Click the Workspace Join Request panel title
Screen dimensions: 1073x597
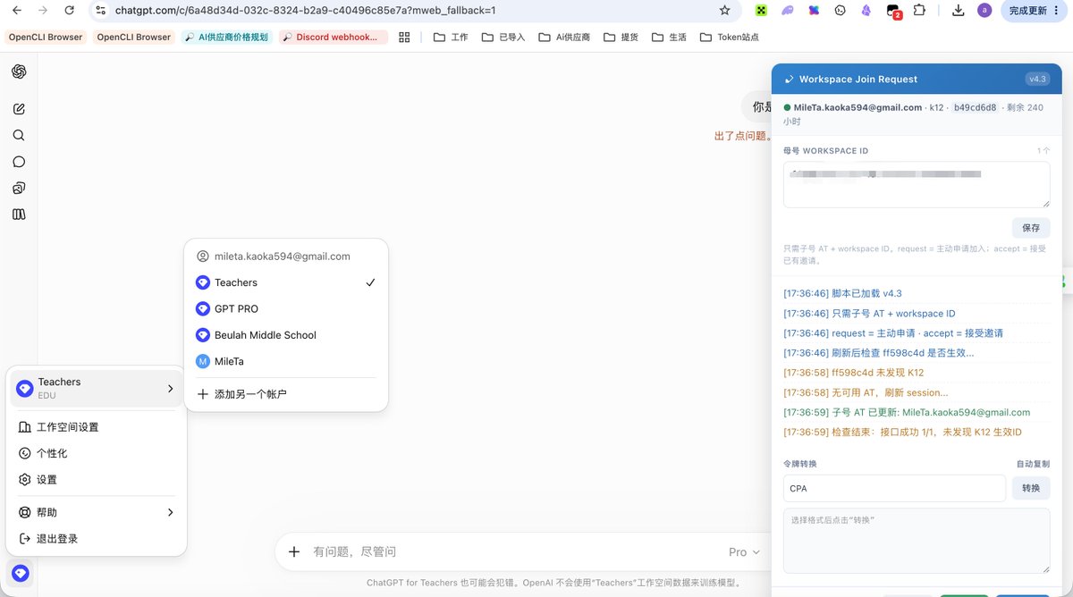(x=858, y=79)
